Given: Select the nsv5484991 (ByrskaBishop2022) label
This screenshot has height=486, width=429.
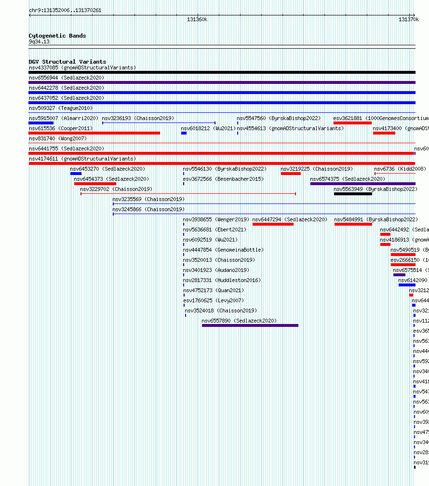Looking at the screenshot, I should pyautogui.click(x=376, y=219).
